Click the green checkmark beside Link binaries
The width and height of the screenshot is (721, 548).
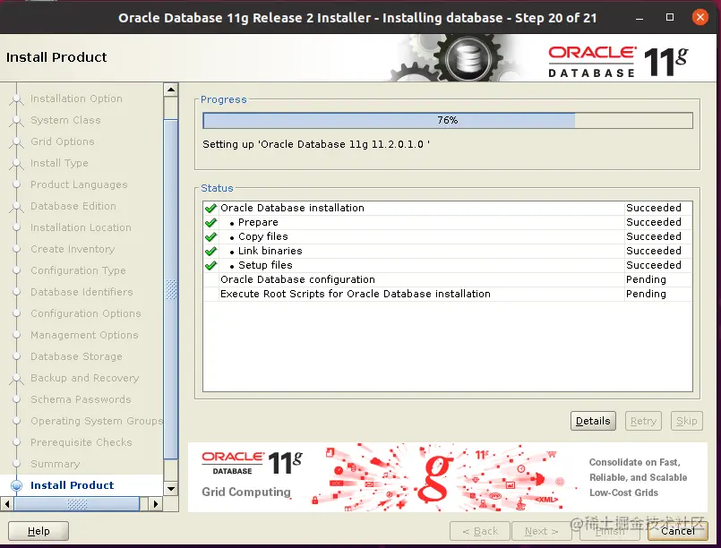click(x=211, y=251)
